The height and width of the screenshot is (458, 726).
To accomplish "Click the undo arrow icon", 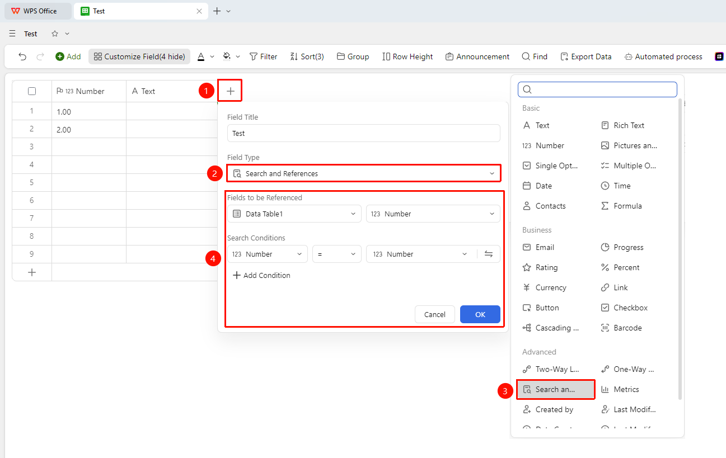I will coord(22,56).
